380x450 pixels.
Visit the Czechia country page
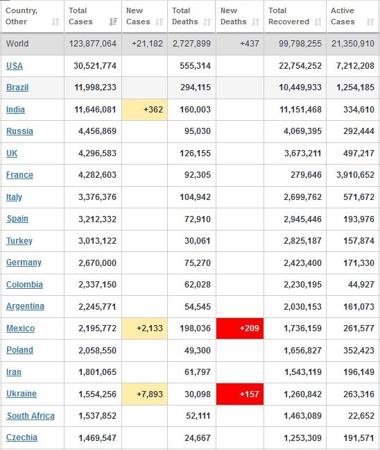21,437
